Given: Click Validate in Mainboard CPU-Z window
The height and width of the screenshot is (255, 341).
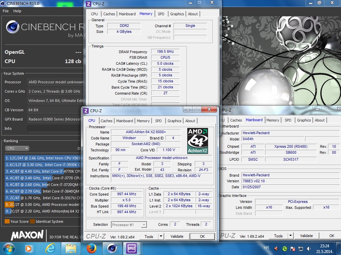Looking at the screenshot, I should [306, 236].
